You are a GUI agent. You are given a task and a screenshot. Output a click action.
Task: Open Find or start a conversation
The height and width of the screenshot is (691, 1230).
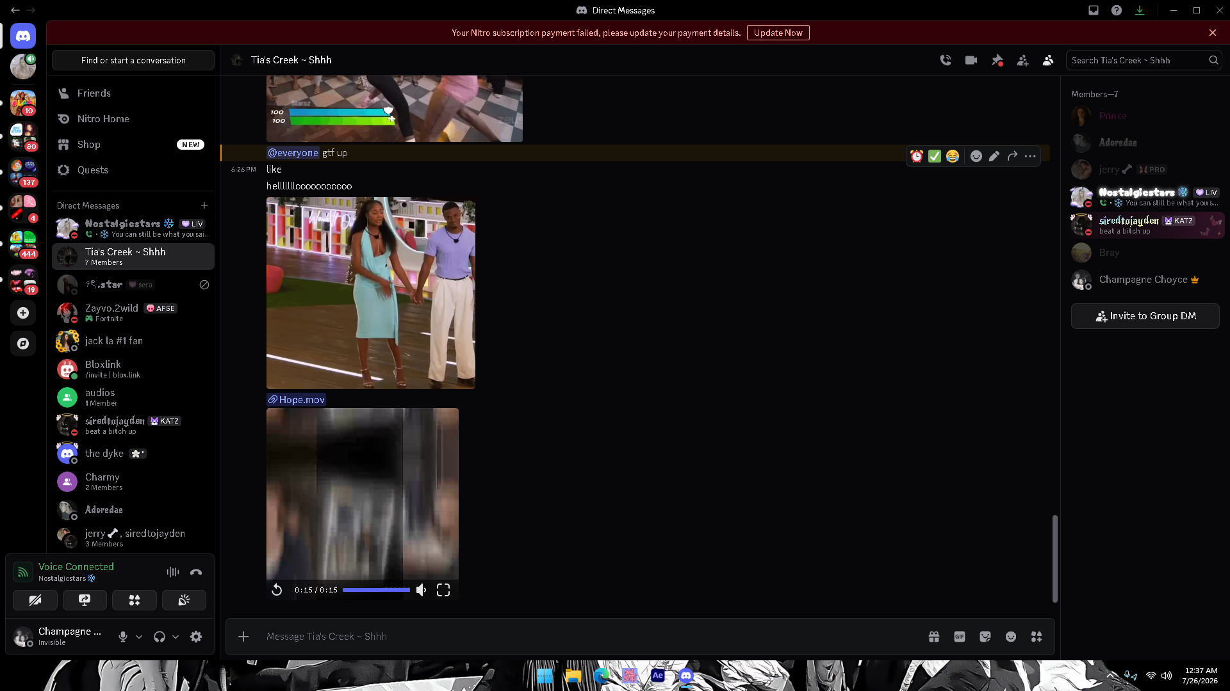point(133,60)
